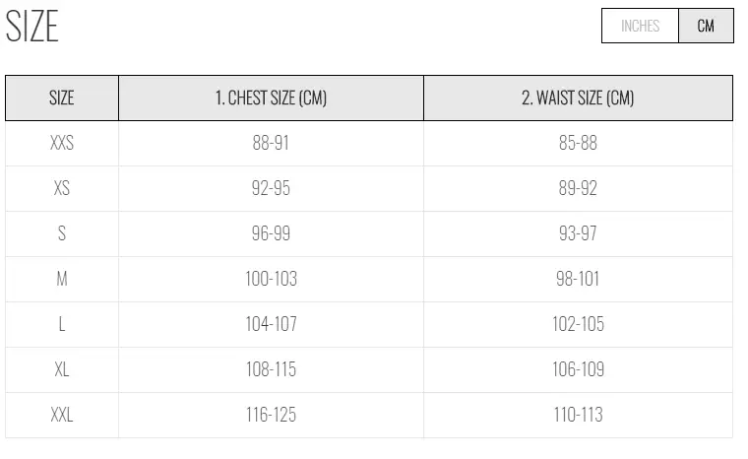This screenshot has height=459, width=748.
Task: Click waist value 102-105
Action: click(x=578, y=324)
